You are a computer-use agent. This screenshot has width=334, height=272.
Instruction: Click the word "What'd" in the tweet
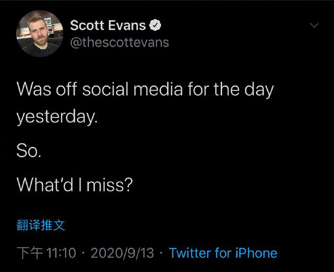point(44,184)
